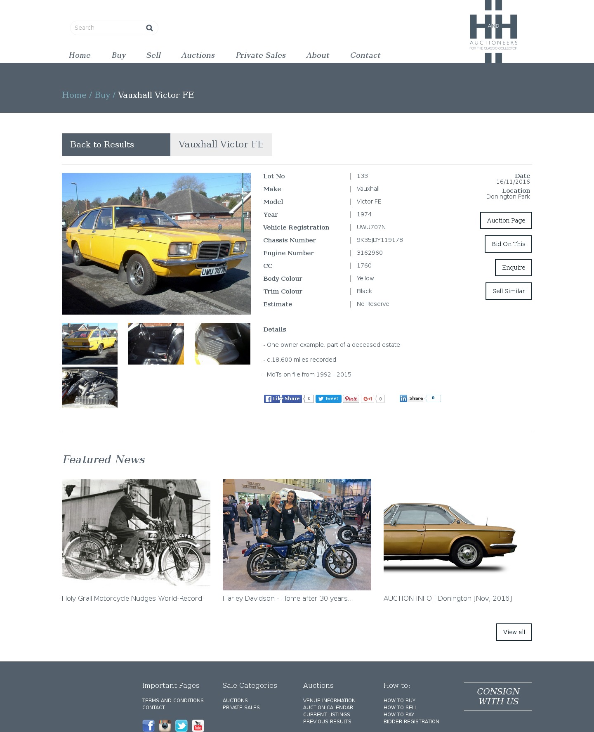
Task: Open the footer Facebook icon
Action: (148, 725)
